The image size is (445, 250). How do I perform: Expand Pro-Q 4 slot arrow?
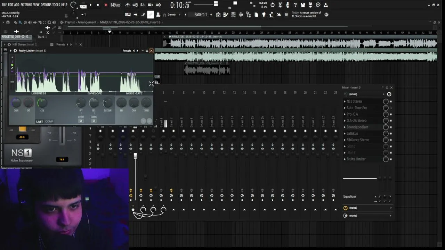coord(345,114)
